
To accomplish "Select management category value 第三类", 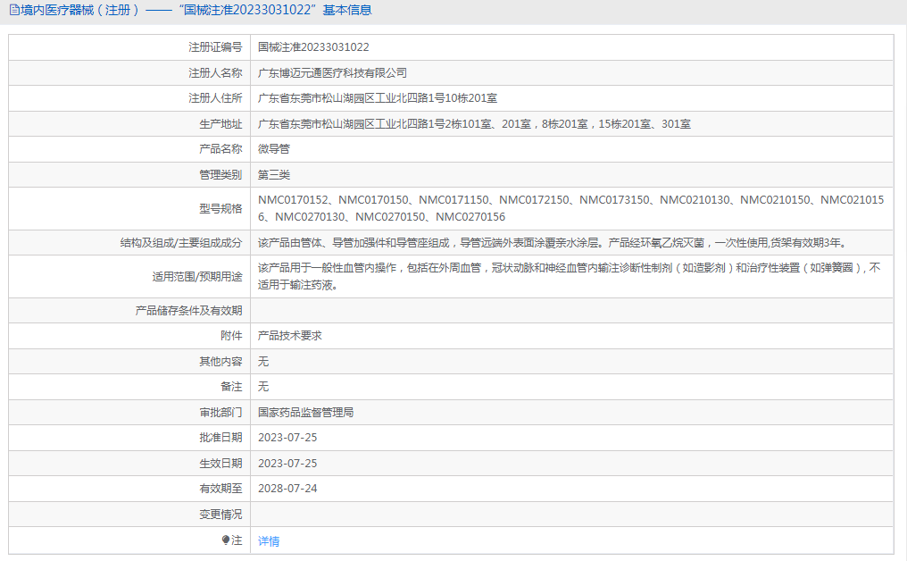I will tap(274, 175).
